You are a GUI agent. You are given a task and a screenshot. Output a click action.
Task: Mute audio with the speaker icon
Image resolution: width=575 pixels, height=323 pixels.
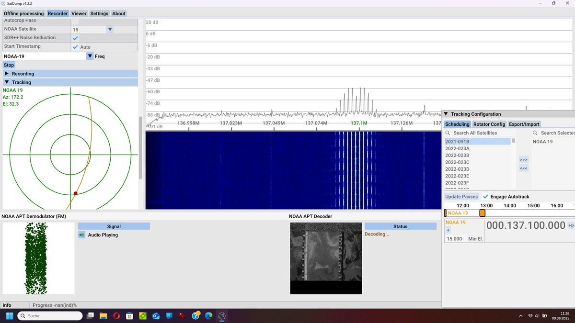coord(82,235)
